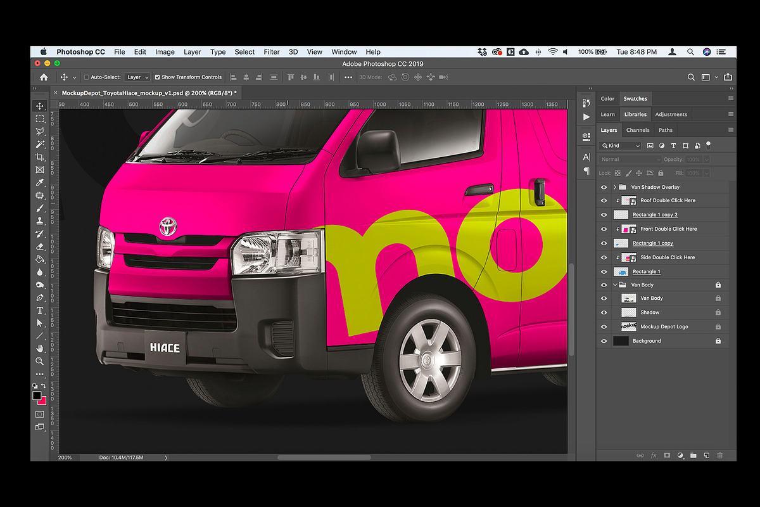Screen dimensions: 760x507
Task: Select the Move tool
Action: (x=40, y=106)
